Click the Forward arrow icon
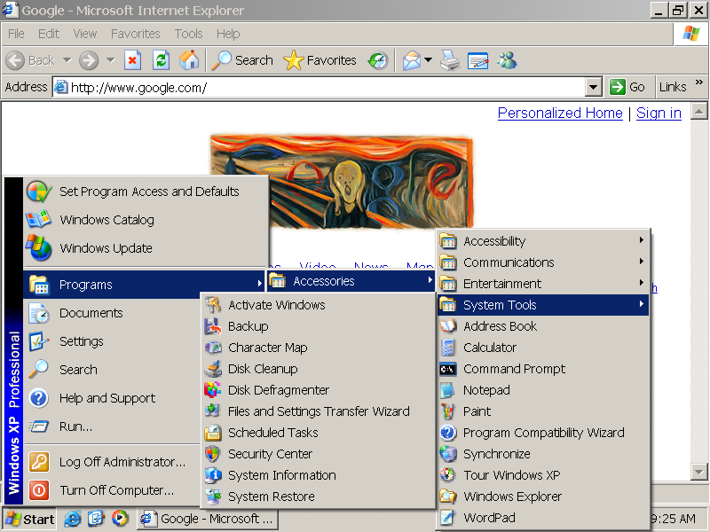This screenshot has height=532, width=710. (x=88, y=60)
